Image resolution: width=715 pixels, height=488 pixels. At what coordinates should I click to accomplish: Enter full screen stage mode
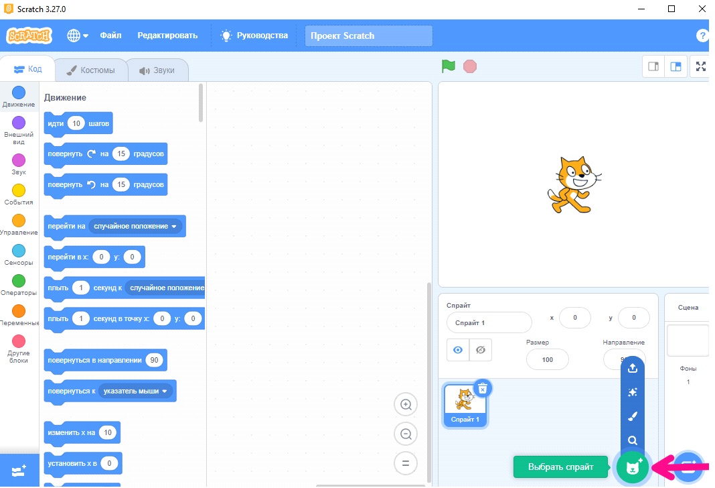tap(701, 66)
